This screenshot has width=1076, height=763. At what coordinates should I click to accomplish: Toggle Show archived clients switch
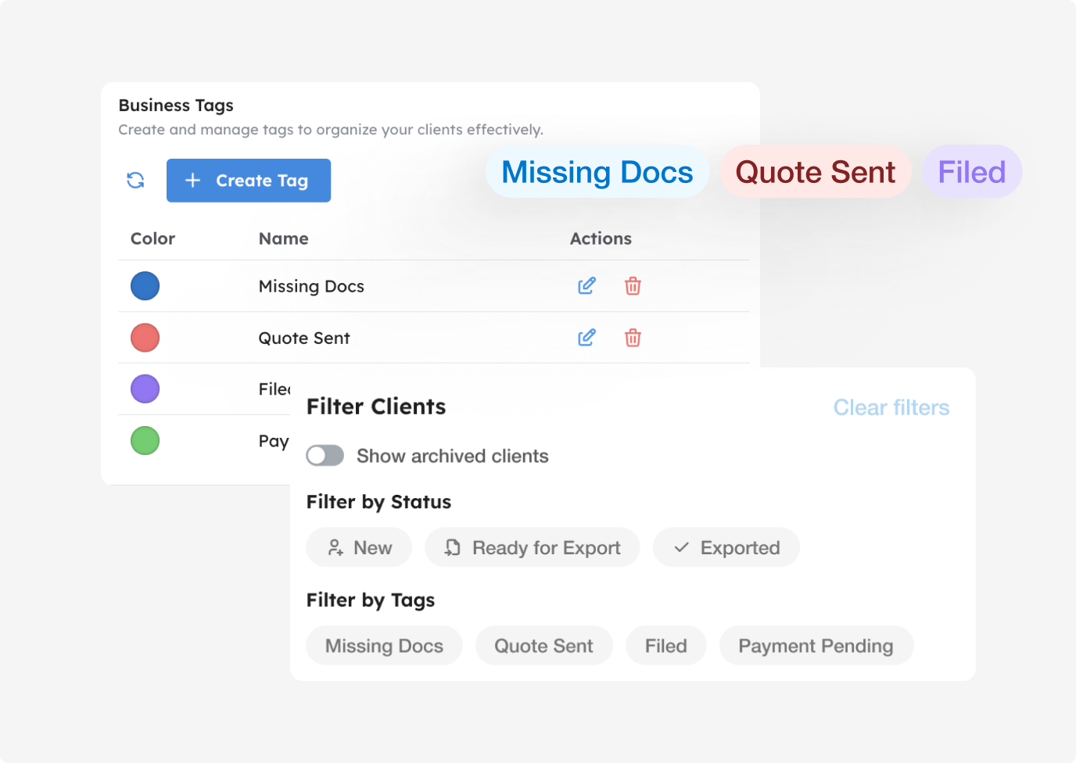click(x=325, y=456)
